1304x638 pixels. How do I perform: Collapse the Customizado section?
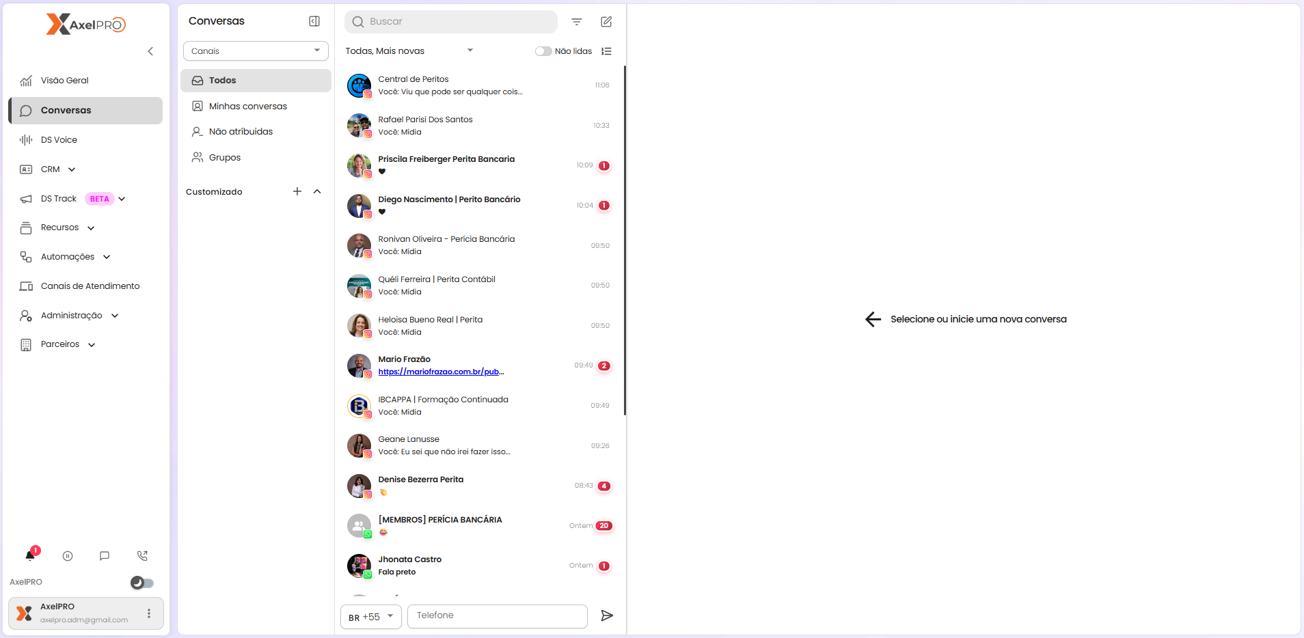pyautogui.click(x=317, y=191)
